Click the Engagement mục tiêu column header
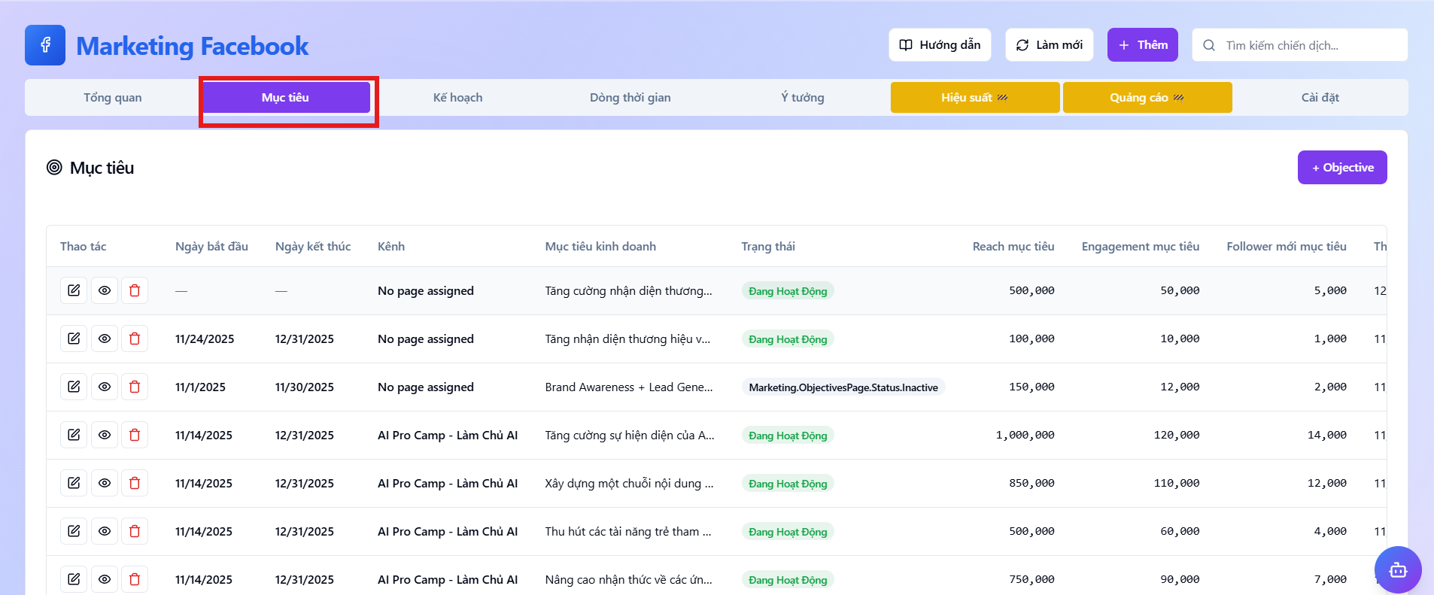Image resolution: width=1434 pixels, height=595 pixels. tap(1141, 247)
